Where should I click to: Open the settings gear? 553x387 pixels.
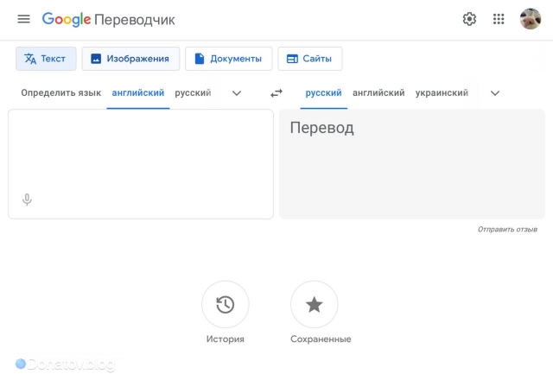click(x=469, y=19)
